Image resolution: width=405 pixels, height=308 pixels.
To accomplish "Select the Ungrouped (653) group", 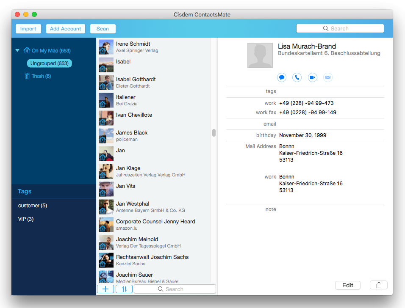I will pos(49,63).
